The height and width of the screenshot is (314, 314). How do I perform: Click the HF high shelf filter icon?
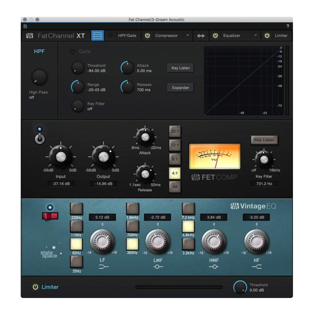(x=256, y=267)
